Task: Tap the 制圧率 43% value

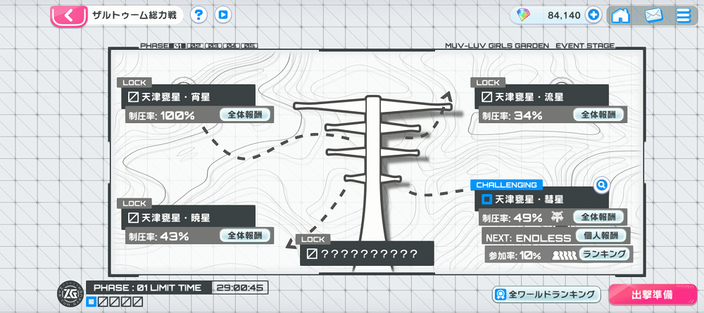Action: click(x=175, y=236)
